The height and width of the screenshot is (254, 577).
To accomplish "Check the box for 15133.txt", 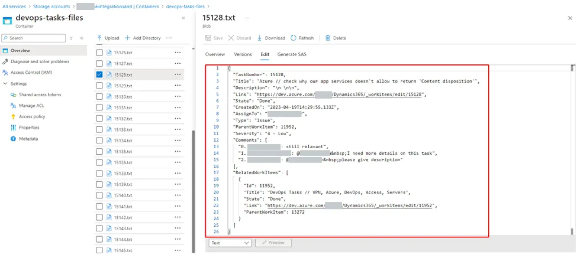I will click(99, 130).
